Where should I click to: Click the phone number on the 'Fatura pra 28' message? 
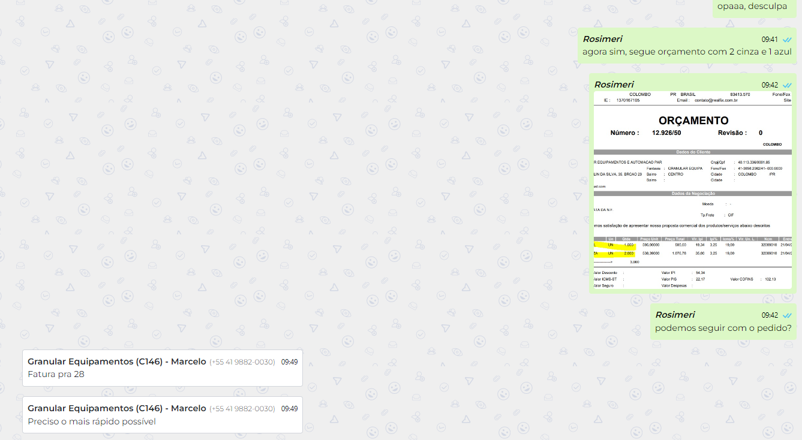[x=242, y=362]
